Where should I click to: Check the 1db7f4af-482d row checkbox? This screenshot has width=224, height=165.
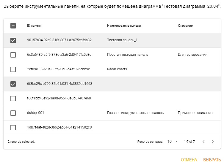(13, 128)
